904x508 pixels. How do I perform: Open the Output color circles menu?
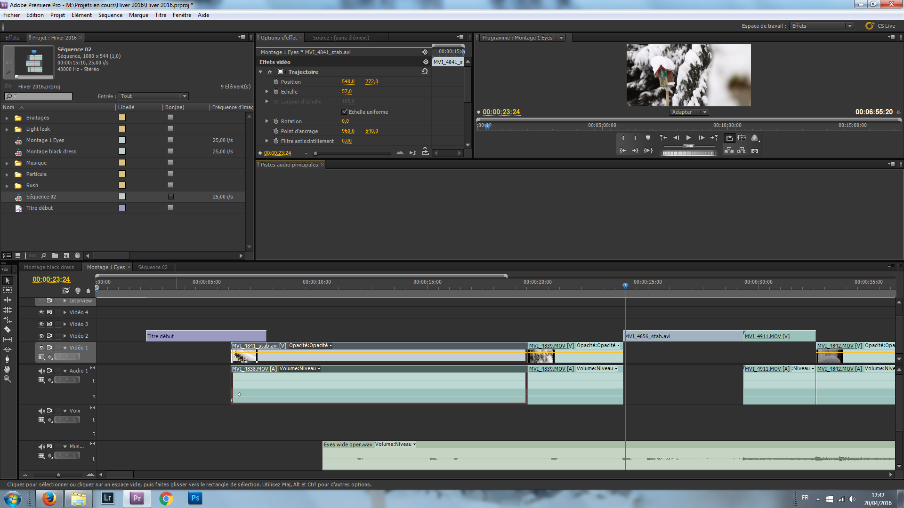[x=755, y=138]
